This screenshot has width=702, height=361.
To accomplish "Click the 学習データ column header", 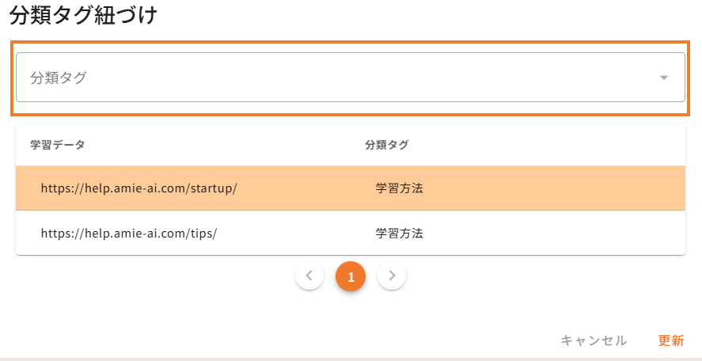I will pyautogui.click(x=58, y=145).
